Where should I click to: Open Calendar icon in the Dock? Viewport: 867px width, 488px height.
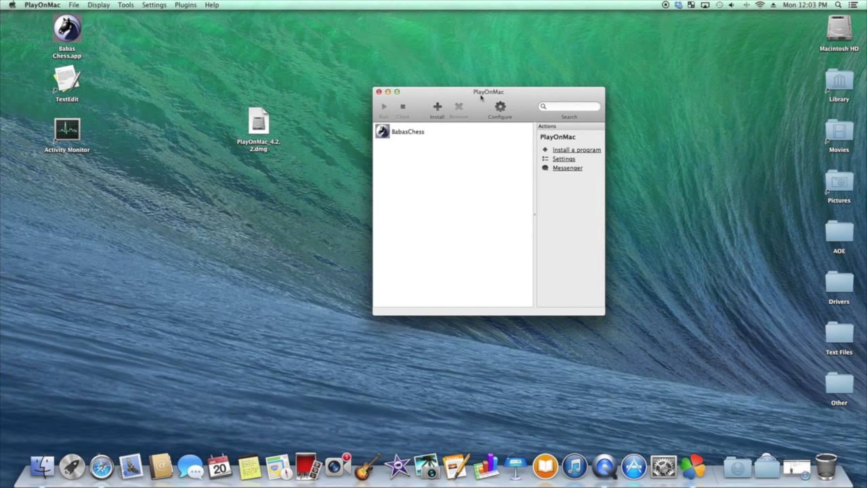coord(219,467)
